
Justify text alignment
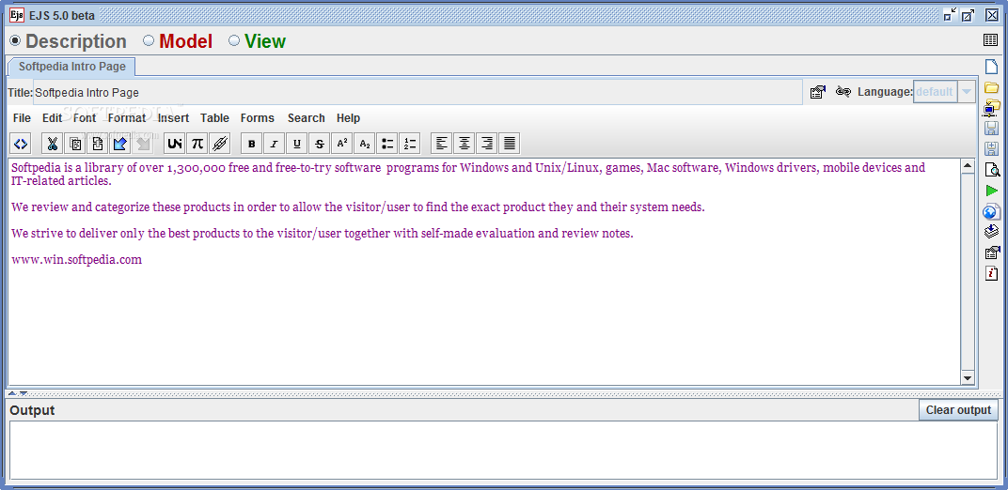point(509,144)
